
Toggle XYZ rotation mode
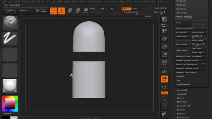164,93
